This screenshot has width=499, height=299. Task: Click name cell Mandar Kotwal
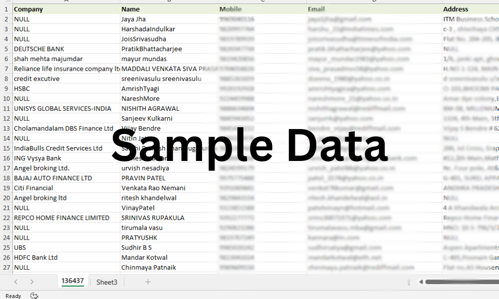[169, 258]
